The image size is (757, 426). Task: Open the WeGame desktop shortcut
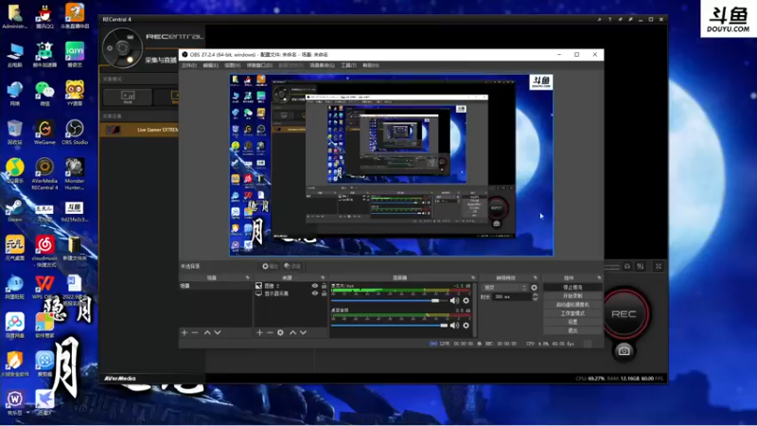(x=44, y=132)
